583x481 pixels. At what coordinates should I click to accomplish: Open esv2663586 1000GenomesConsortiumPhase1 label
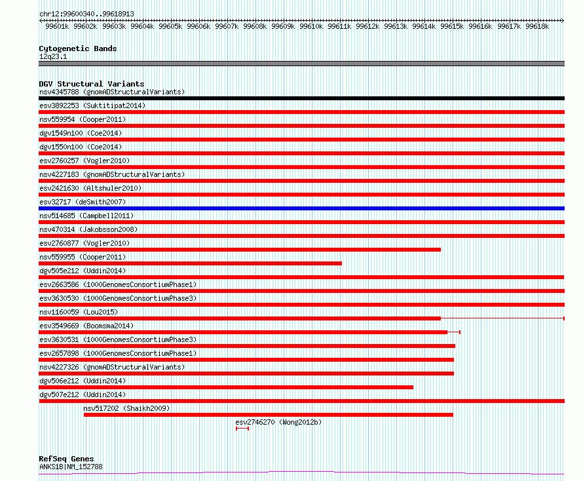click(x=118, y=284)
